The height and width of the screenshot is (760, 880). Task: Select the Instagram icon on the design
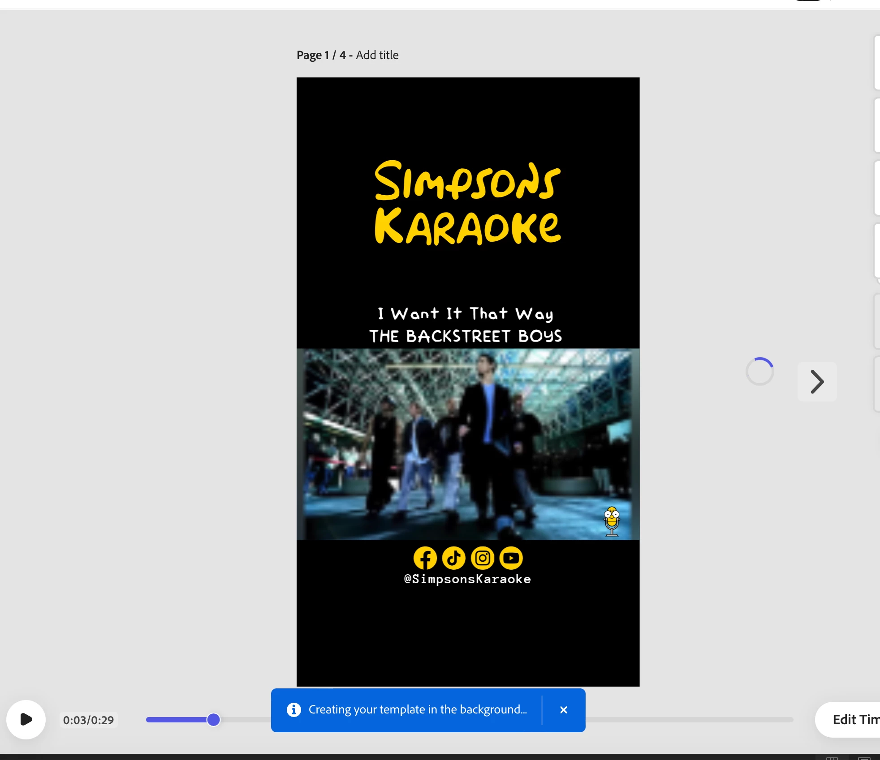point(483,558)
